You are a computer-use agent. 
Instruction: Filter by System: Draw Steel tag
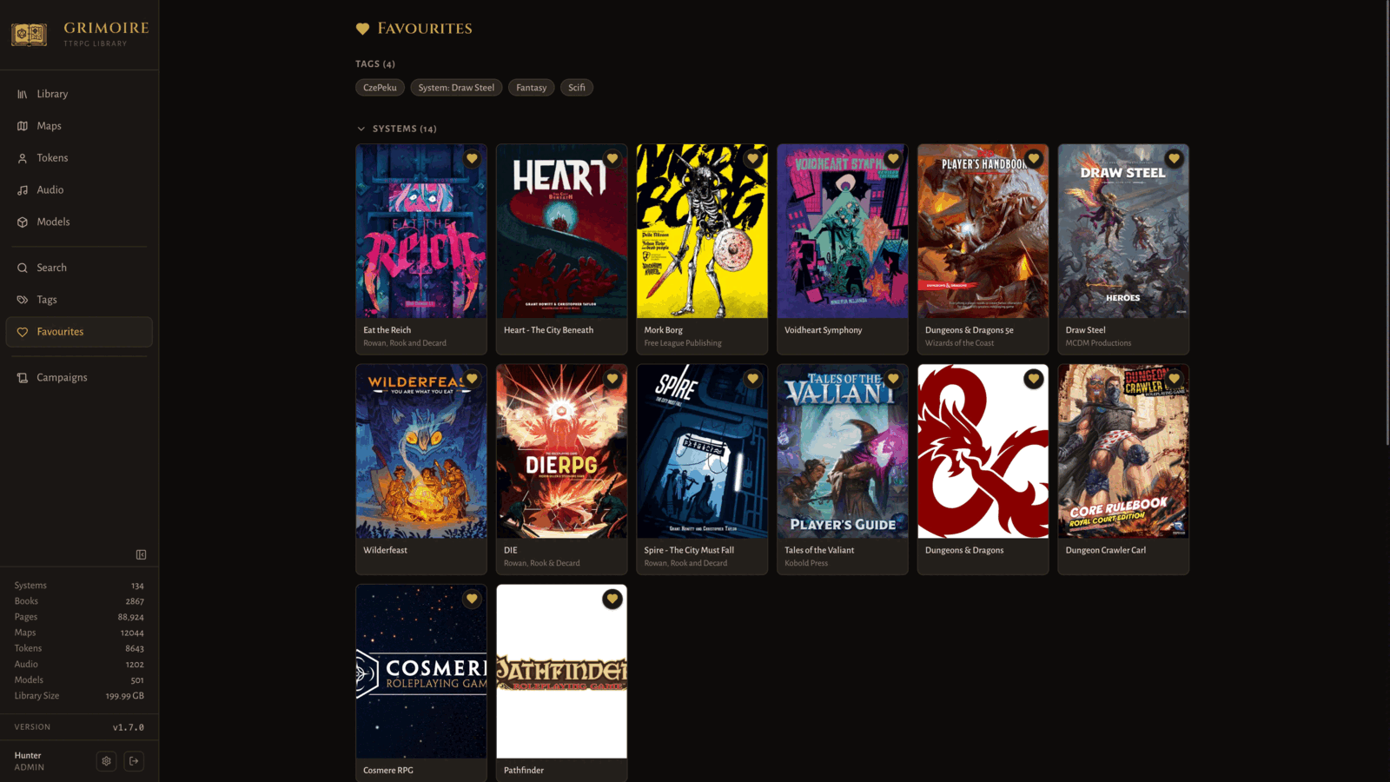coord(456,88)
